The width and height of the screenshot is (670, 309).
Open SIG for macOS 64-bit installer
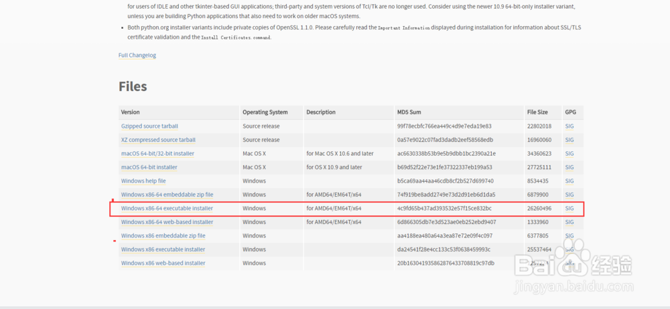tap(569, 167)
